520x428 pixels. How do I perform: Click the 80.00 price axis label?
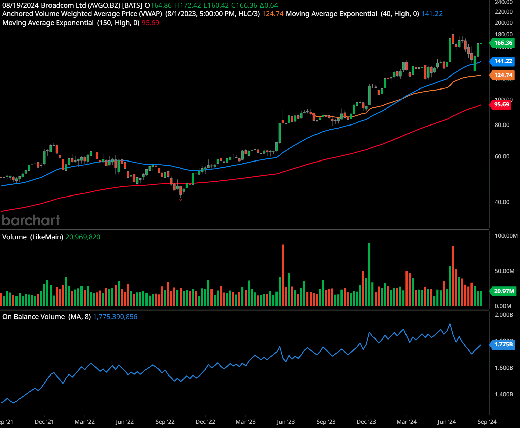coord(502,125)
